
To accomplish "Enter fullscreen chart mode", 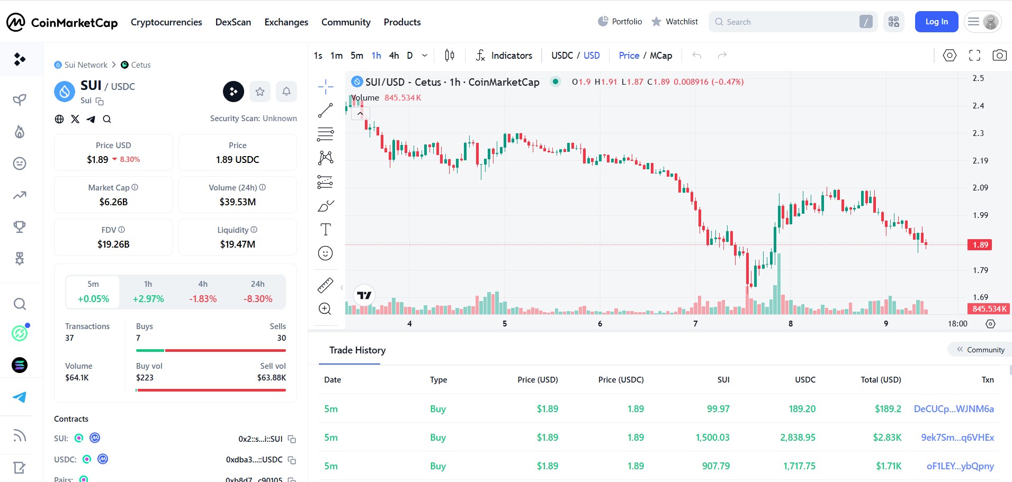I will (974, 56).
